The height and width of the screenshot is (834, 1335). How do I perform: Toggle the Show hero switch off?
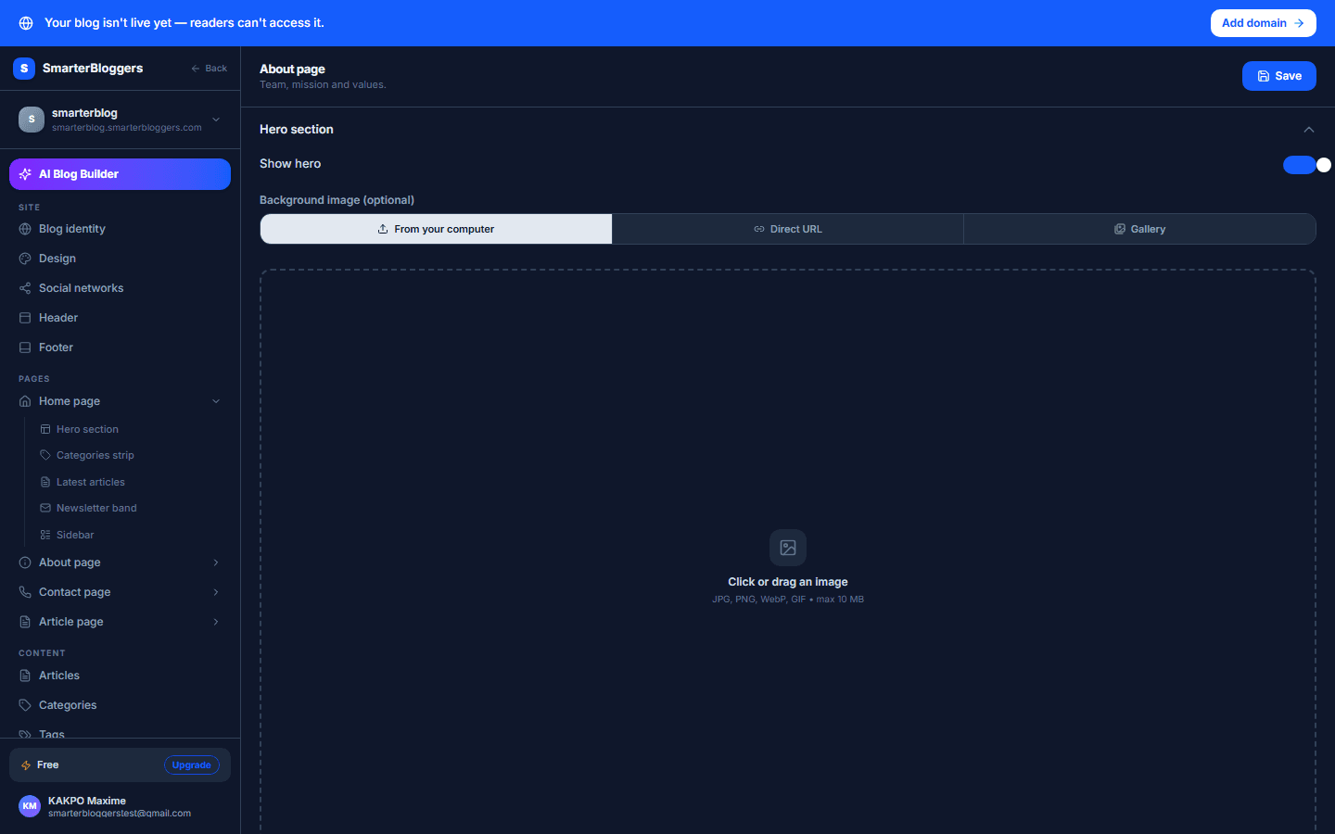(1307, 165)
